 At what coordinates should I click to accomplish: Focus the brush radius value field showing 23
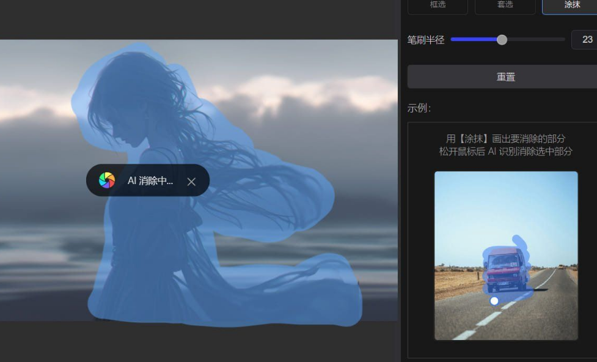pos(586,40)
